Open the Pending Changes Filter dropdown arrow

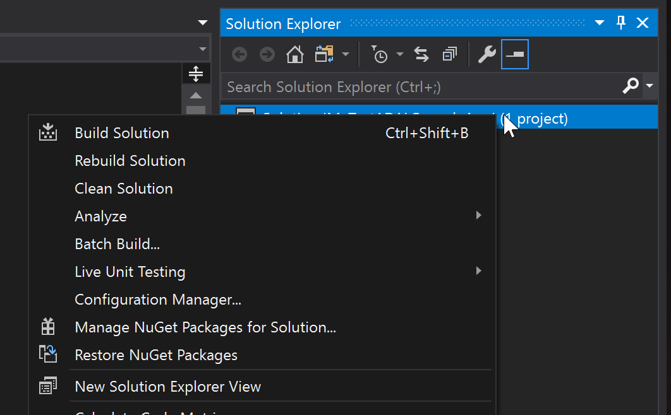tap(400, 54)
